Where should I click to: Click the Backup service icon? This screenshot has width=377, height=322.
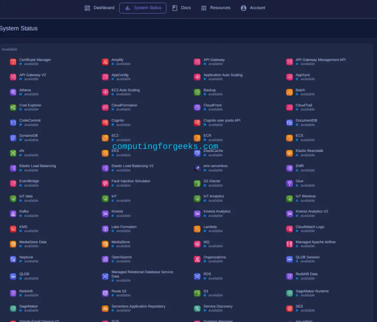pos(197,92)
